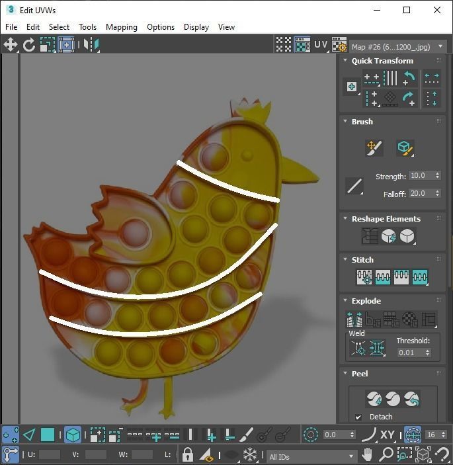Toggle Select By Element cube button
453x465 pixels.
pos(73,435)
